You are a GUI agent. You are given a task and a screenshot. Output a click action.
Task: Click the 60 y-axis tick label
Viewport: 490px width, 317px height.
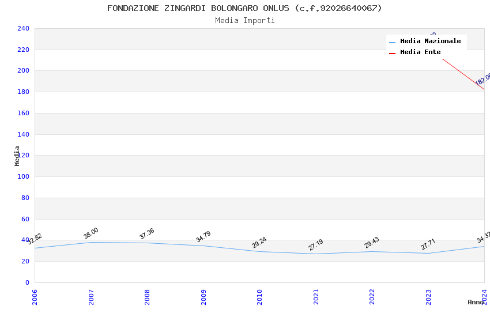(x=25, y=219)
